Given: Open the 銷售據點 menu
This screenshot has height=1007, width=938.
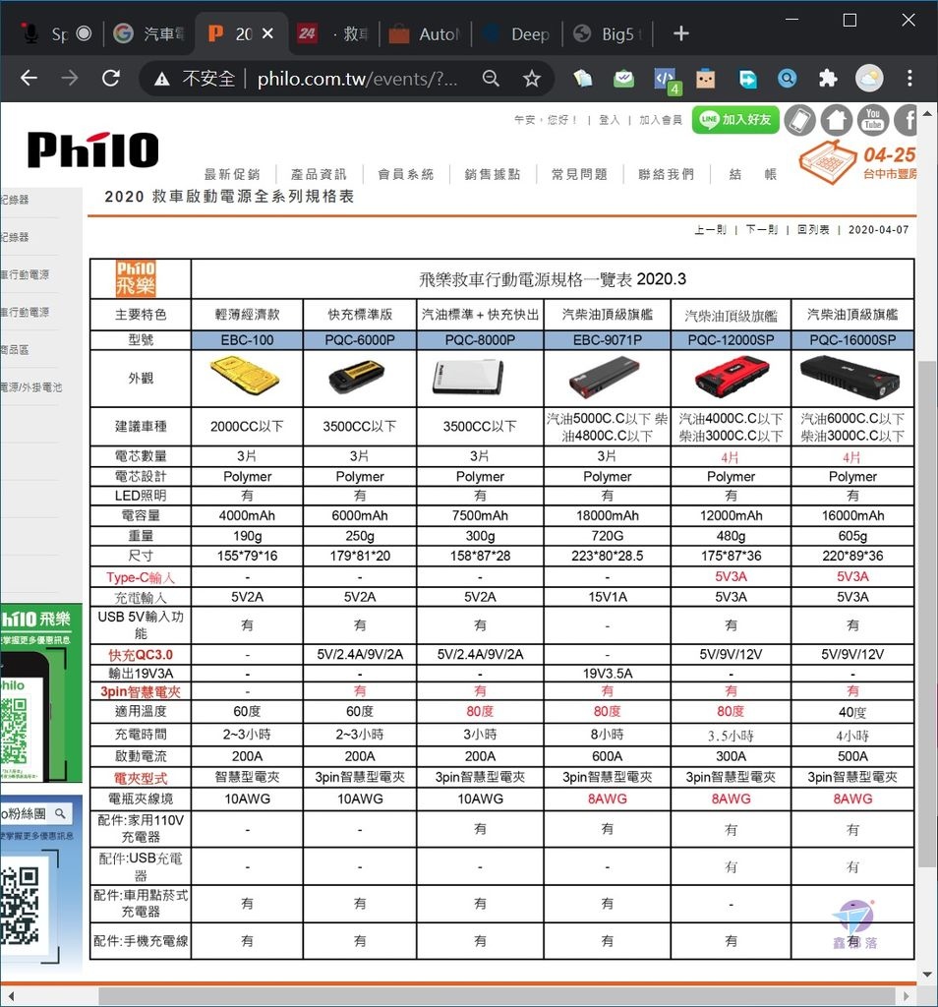Looking at the screenshot, I should [493, 174].
